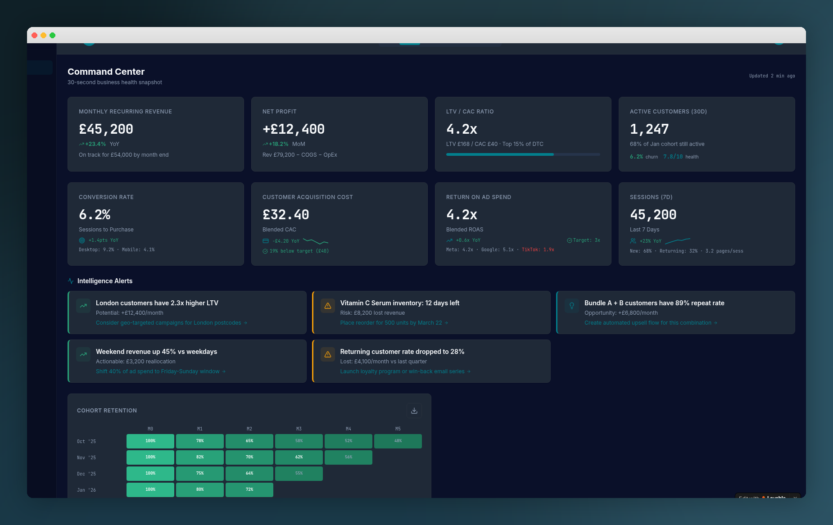Click the Sessions sparkline chart
The image size is (833, 525).
678,241
